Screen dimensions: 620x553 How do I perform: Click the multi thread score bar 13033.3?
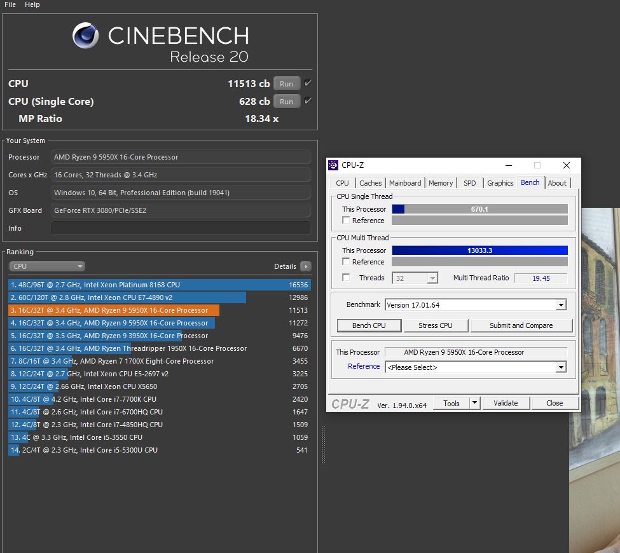pos(479,250)
